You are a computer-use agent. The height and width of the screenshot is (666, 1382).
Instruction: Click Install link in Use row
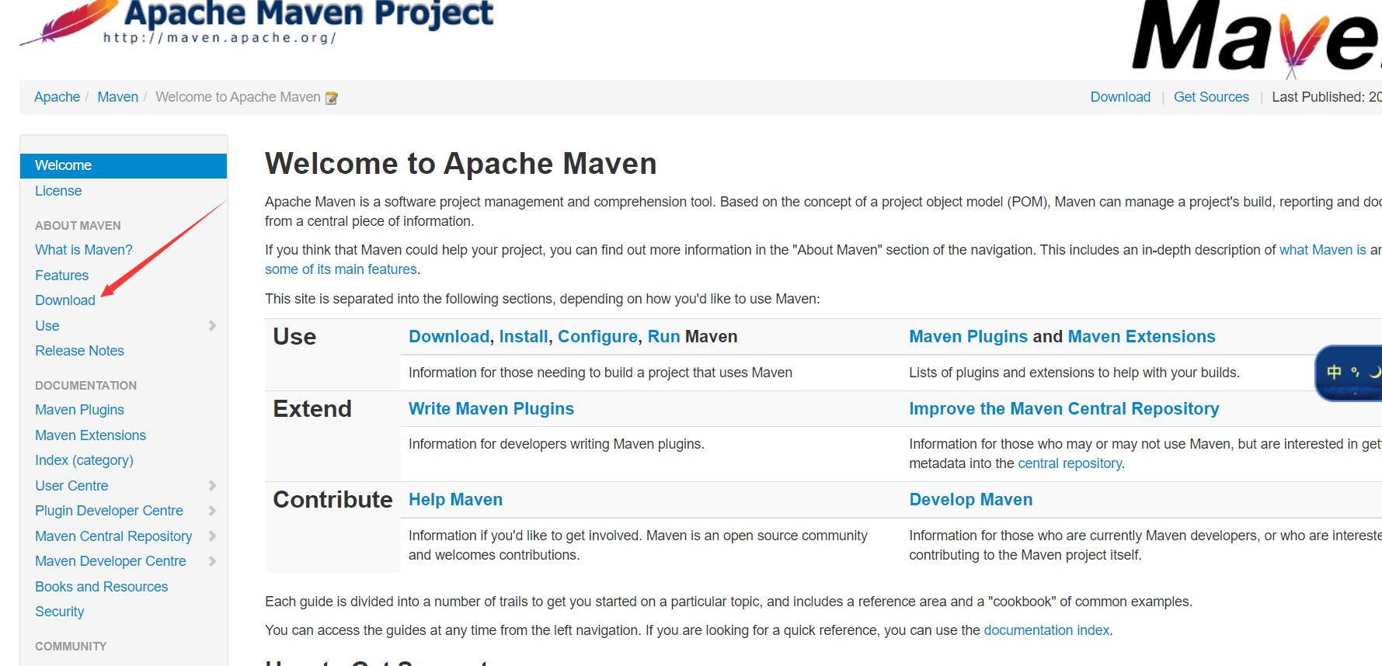524,337
